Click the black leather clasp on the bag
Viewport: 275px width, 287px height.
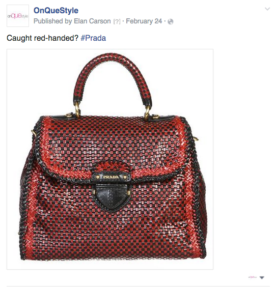pos(112,197)
